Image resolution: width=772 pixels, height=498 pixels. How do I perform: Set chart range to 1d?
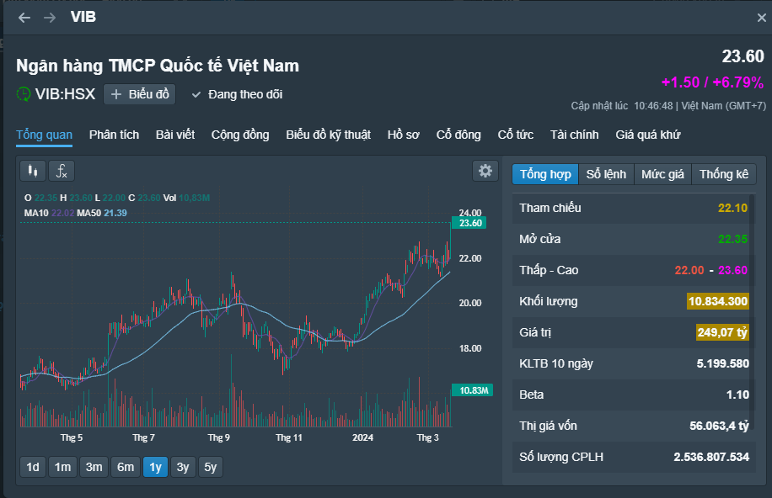[33, 467]
